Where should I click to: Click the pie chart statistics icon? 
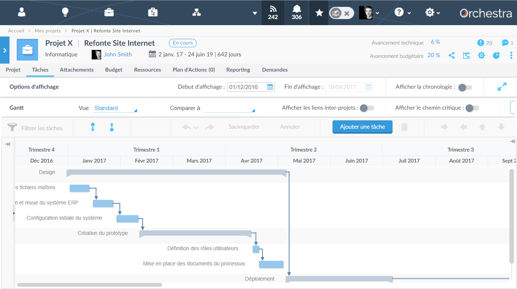tap(496, 56)
